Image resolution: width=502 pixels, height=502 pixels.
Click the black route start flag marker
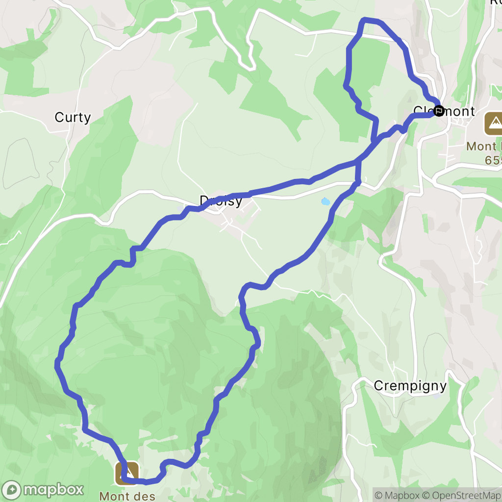[438, 111]
